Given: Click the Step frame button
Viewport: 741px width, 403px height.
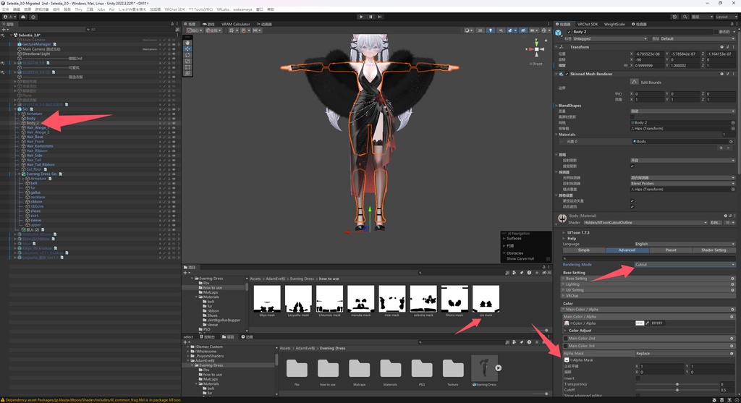Looking at the screenshot, I should 379,17.
